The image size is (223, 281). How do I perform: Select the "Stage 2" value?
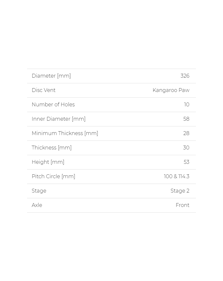180,191
